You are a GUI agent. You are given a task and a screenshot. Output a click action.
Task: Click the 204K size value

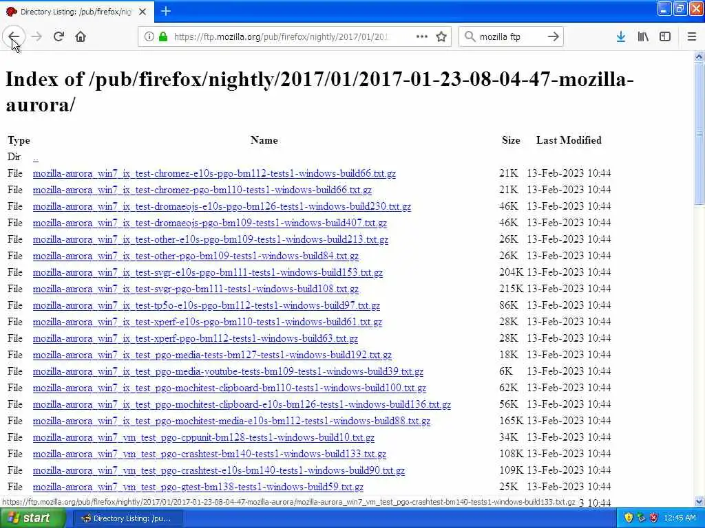(x=512, y=272)
